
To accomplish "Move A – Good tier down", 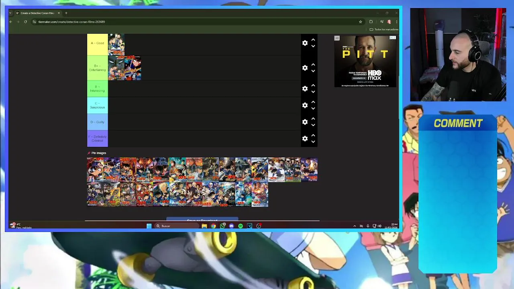I will [313, 46].
